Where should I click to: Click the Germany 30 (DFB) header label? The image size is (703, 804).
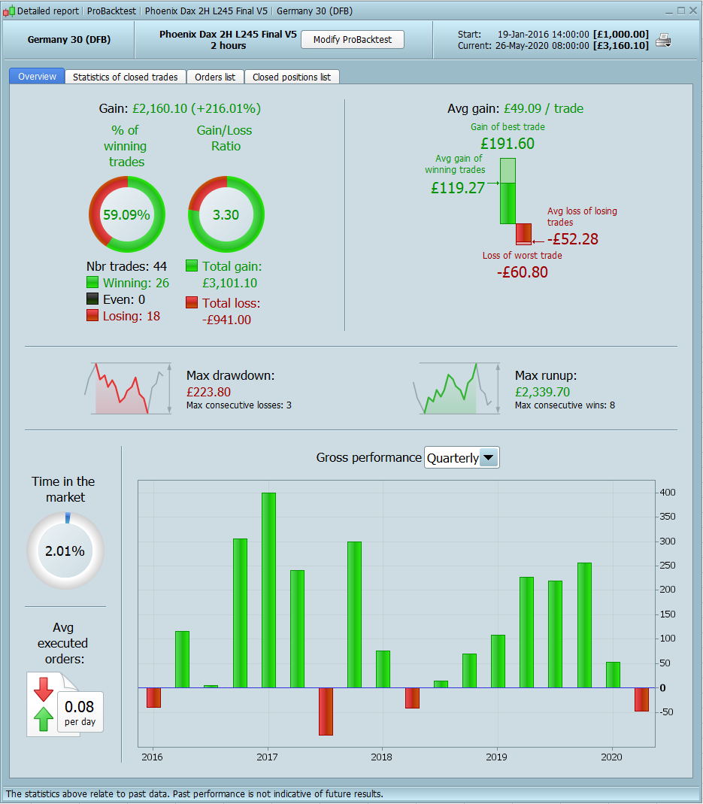click(x=69, y=39)
